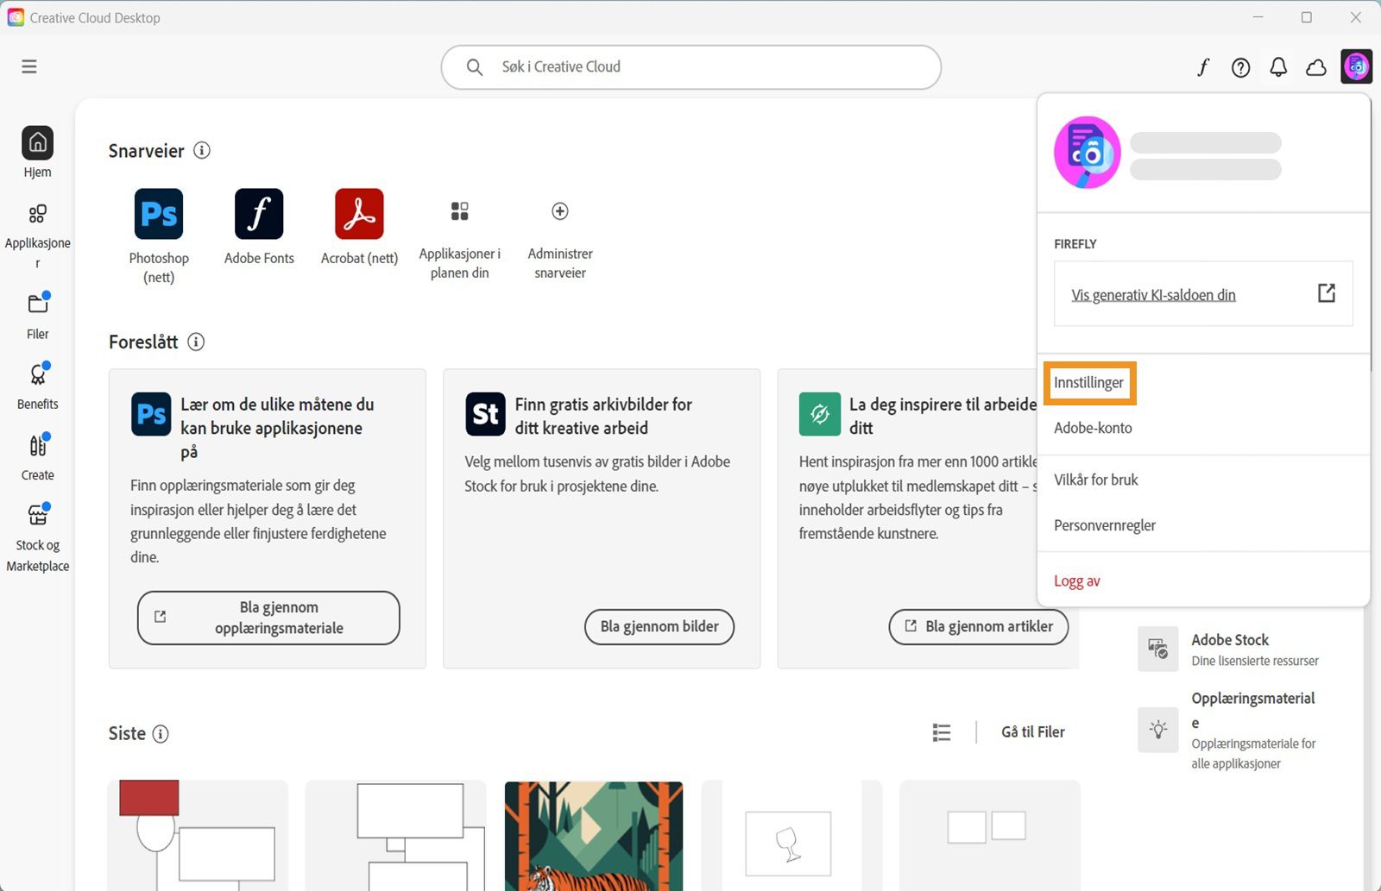Show info for the Snarveier section
1381x891 pixels.
click(x=202, y=150)
